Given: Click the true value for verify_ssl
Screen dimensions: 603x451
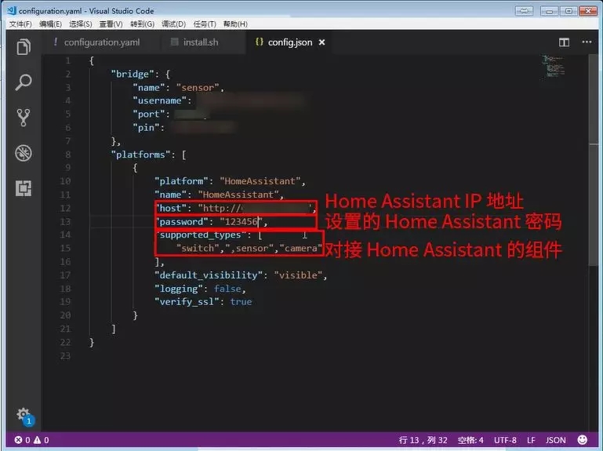Looking at the screenshot, I should tap(241, 302).
